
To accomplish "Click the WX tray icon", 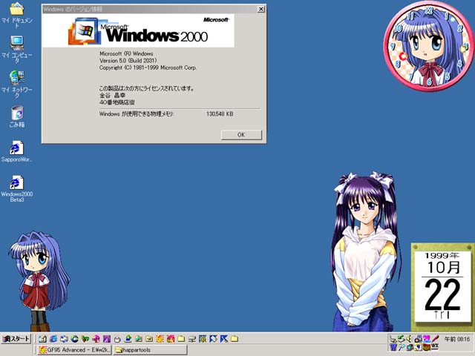I will [435, 346].
